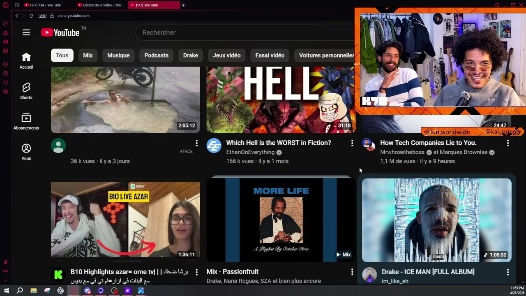The image size is (526, 296).
Task: Open Which Hell is the WORST title
Action: 279,143
